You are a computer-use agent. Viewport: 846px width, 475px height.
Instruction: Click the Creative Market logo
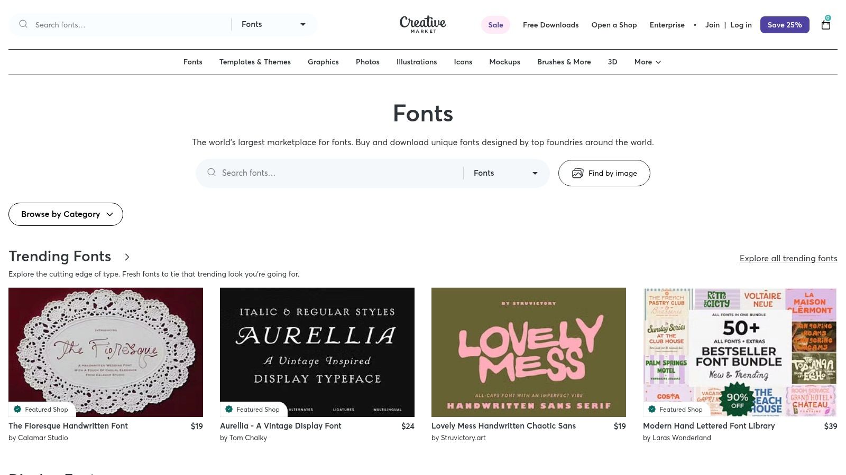point(422,24)
